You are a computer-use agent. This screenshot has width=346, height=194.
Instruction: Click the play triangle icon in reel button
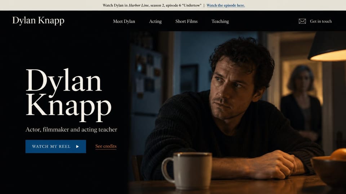[77, 147]
